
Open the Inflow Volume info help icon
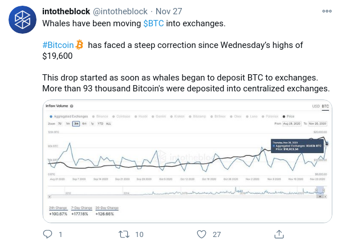tap(72, 106)
